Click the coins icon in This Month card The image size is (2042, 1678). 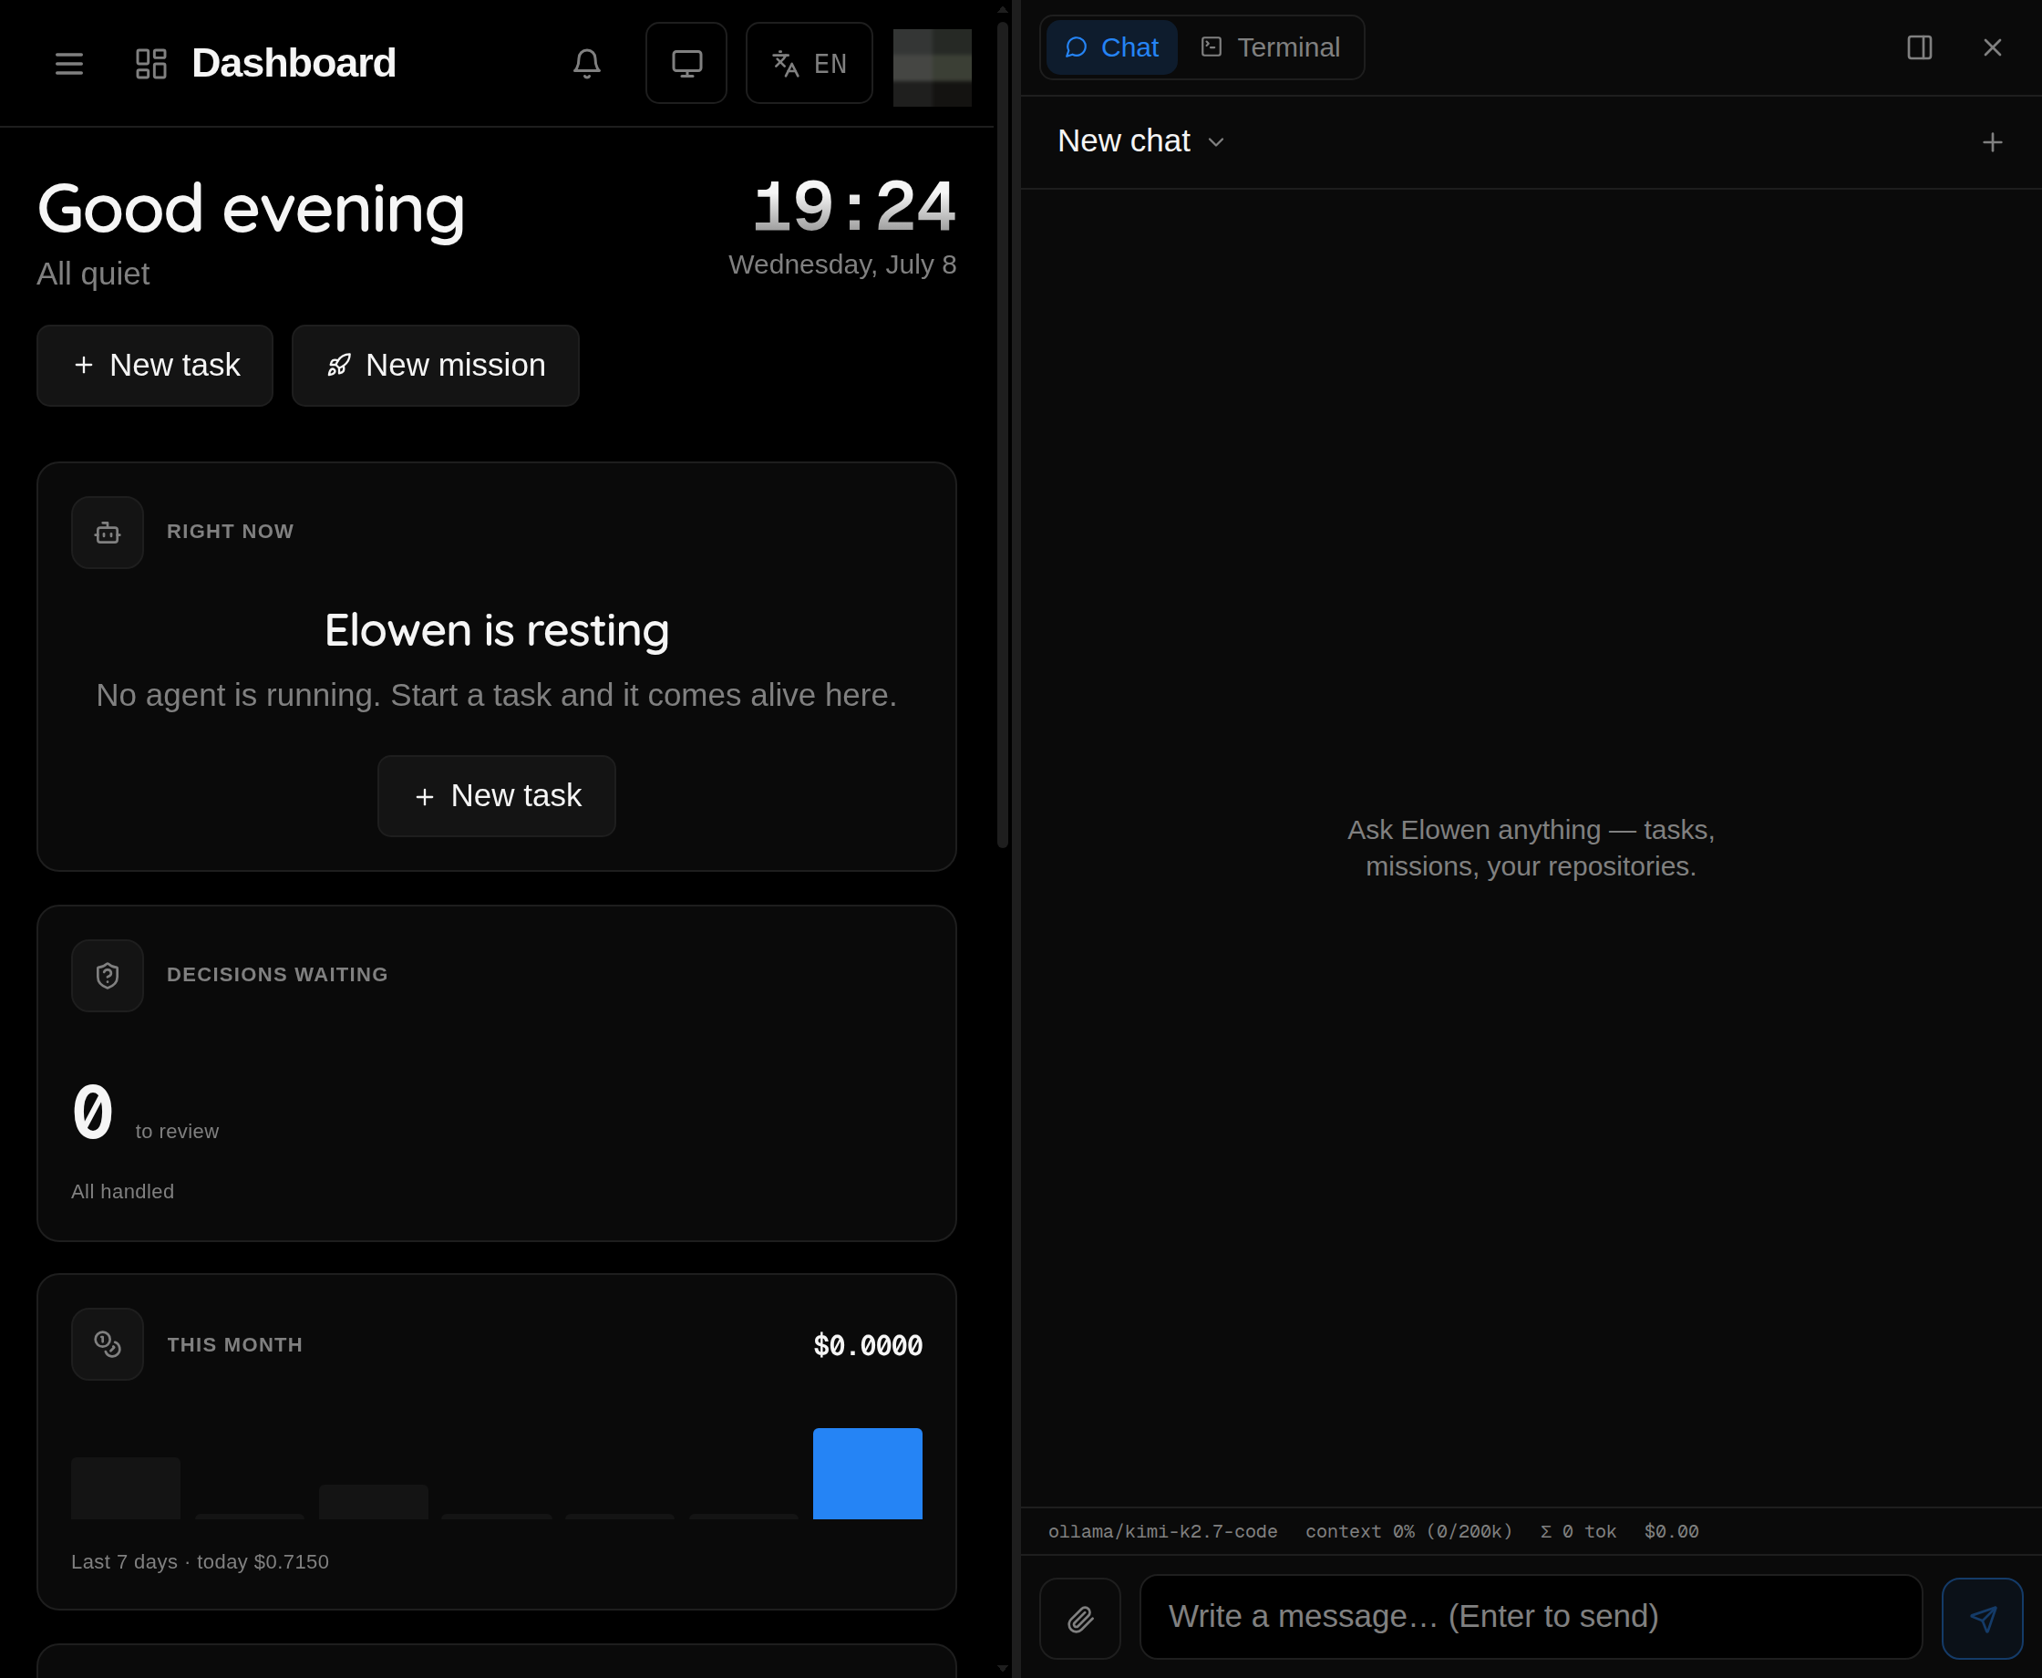(x=108, y=1344)
